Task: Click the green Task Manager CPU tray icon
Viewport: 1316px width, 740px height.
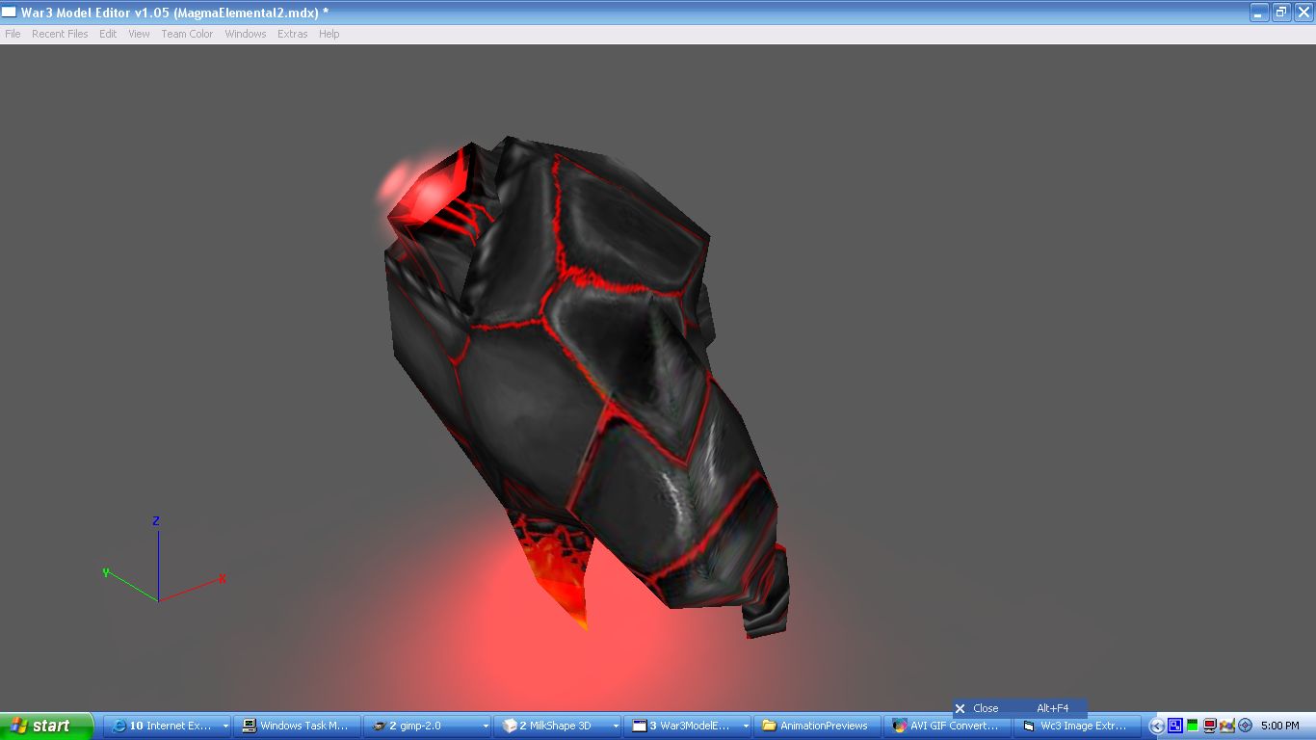Action: (x=1193, y=726)
